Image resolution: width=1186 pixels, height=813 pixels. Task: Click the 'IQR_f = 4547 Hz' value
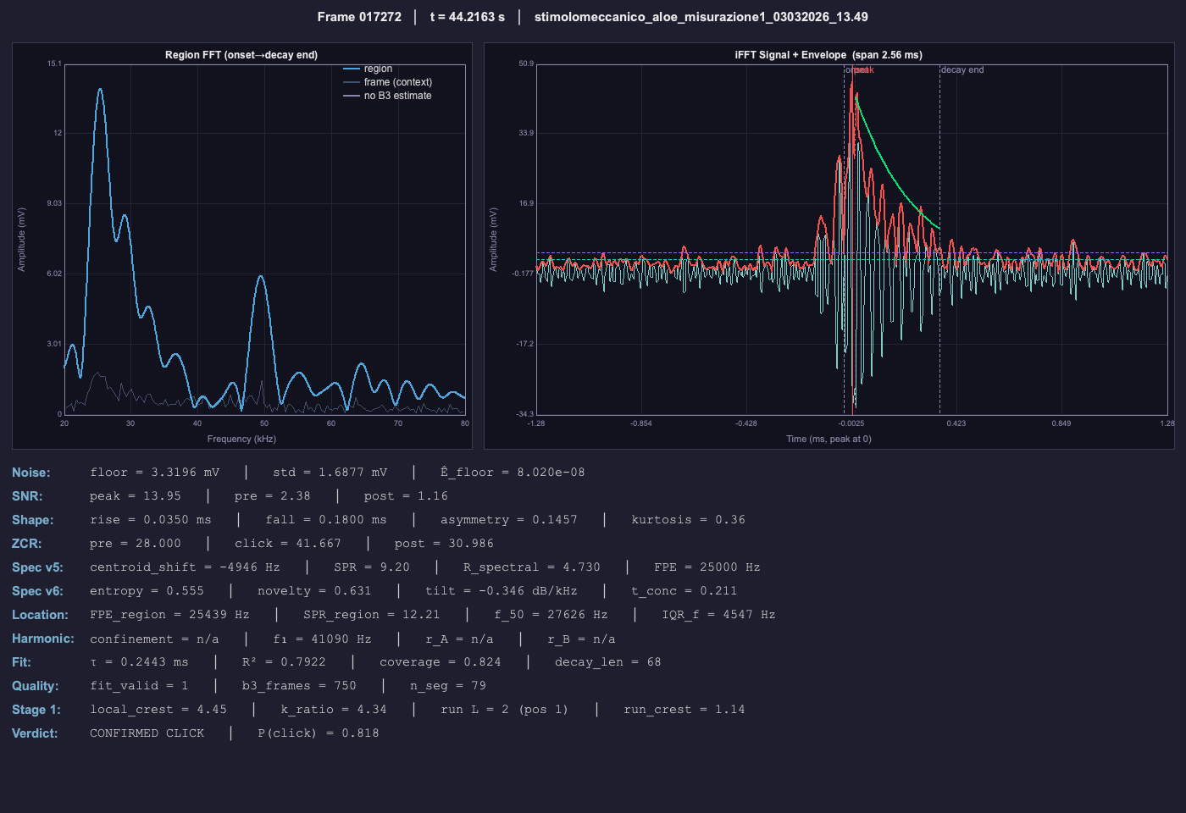pos(718,615)
